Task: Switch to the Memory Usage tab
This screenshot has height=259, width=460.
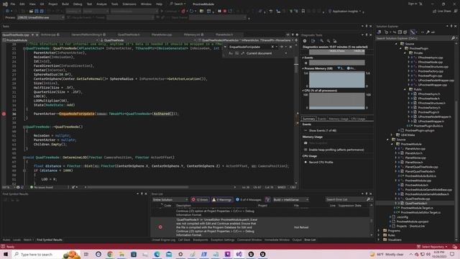Action: tap(339, 119)
